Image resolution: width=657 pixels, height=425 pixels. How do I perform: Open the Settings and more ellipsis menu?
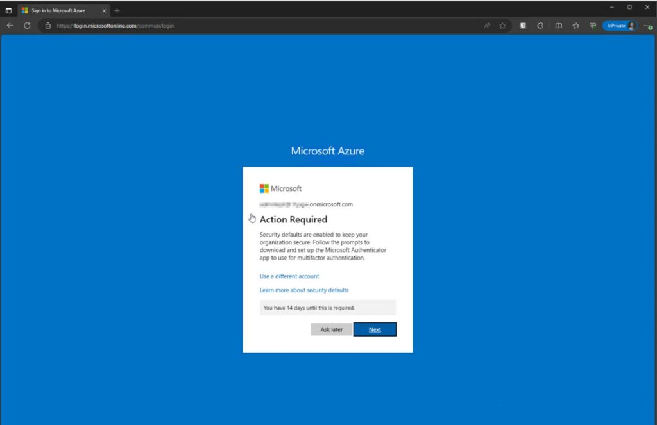coord(647,26)
